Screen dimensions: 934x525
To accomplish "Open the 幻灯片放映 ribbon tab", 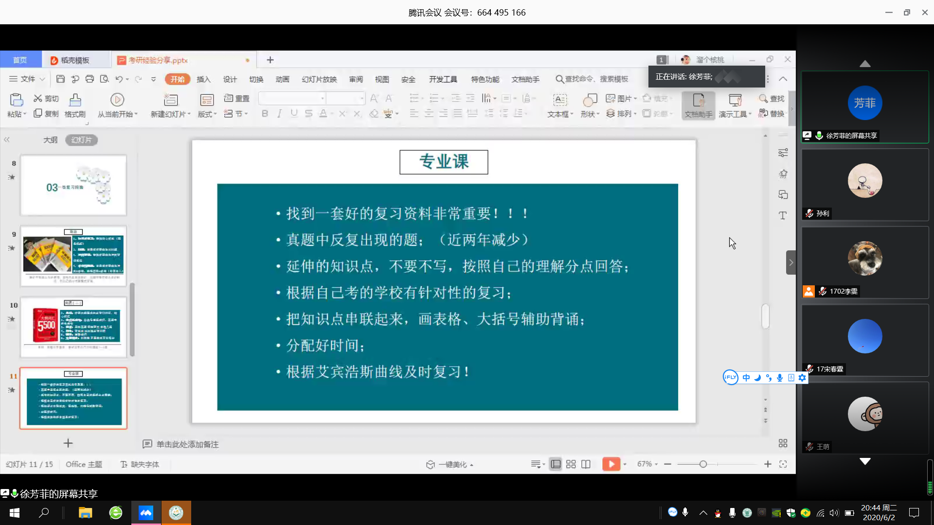I will [319, 79].
